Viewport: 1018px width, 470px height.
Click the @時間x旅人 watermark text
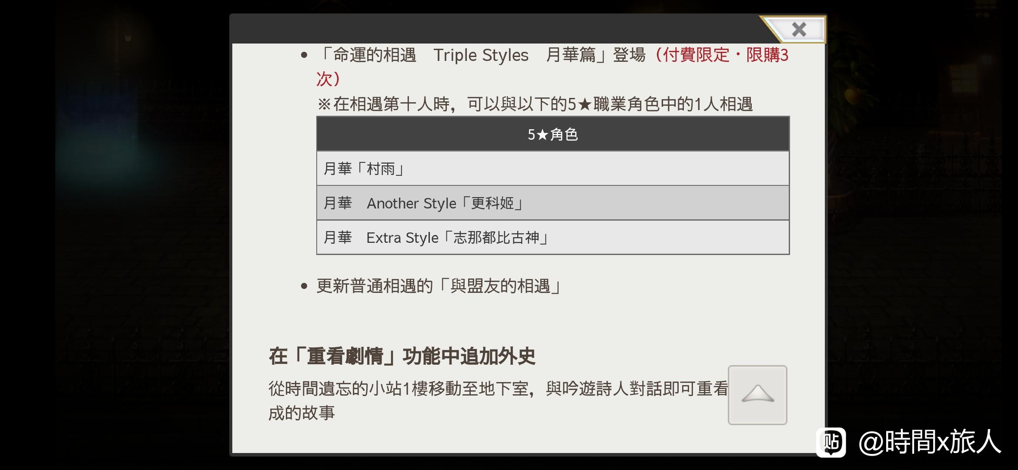pyautogui.click(x=929, y=442)
